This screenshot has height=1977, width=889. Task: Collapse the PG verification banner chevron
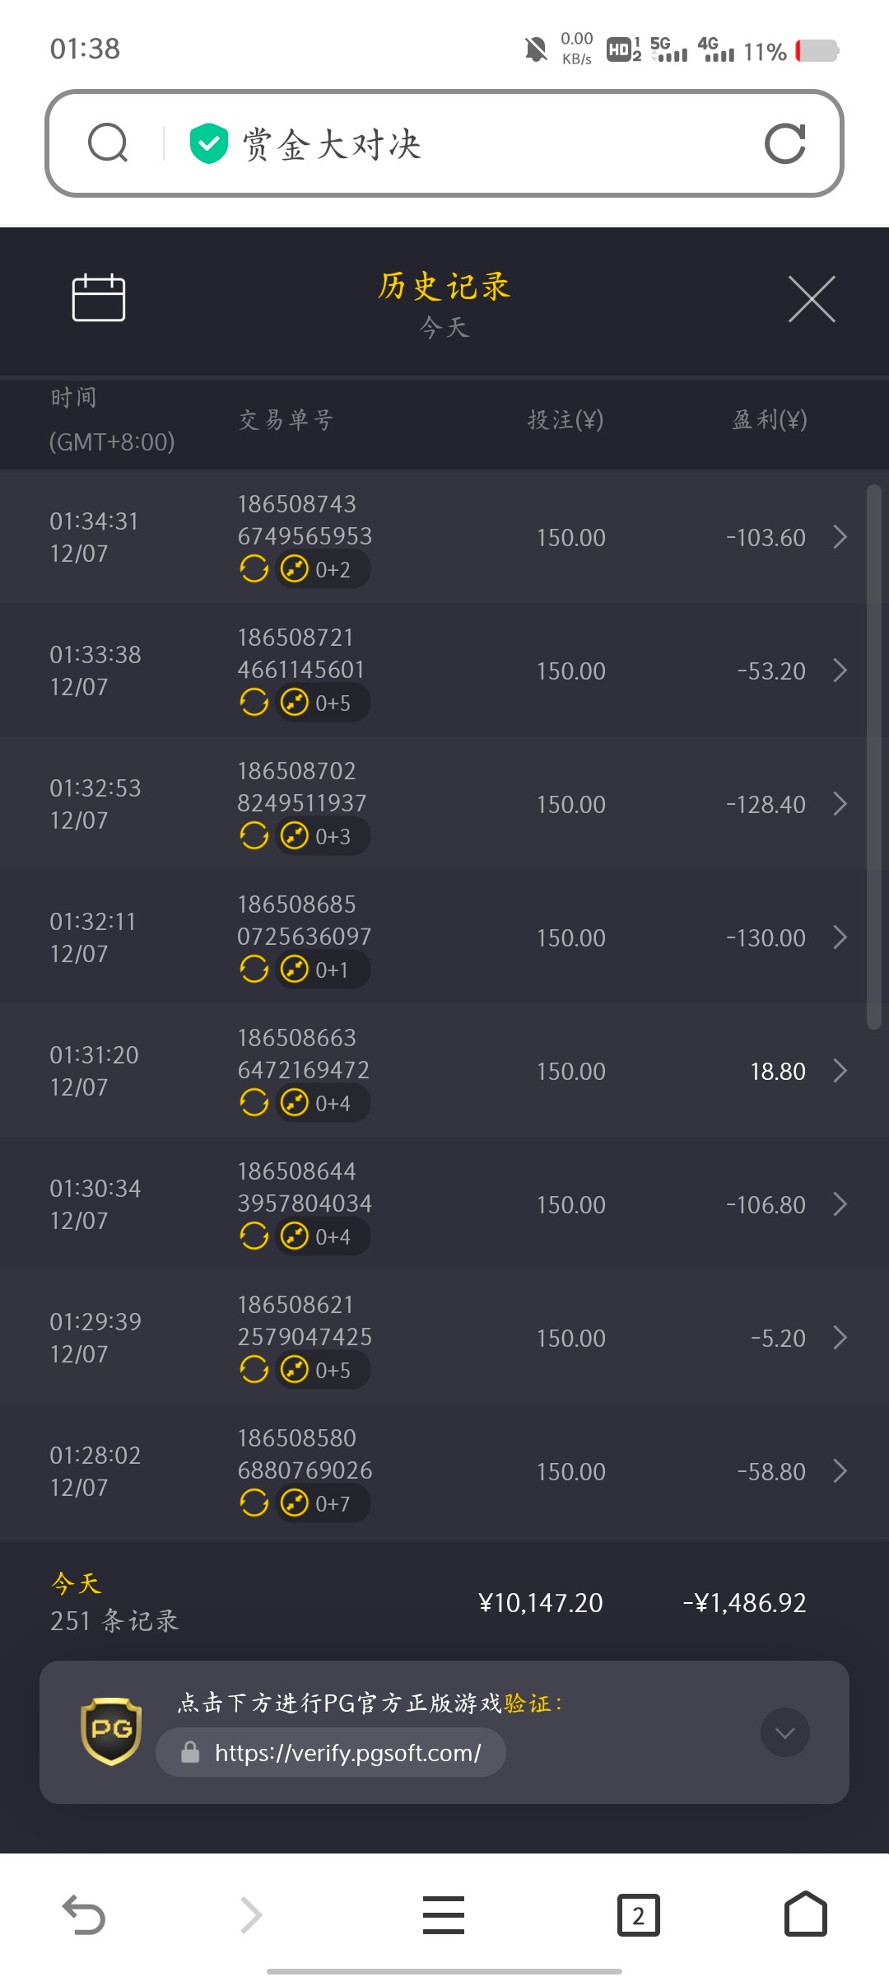tap(784, 1732)
